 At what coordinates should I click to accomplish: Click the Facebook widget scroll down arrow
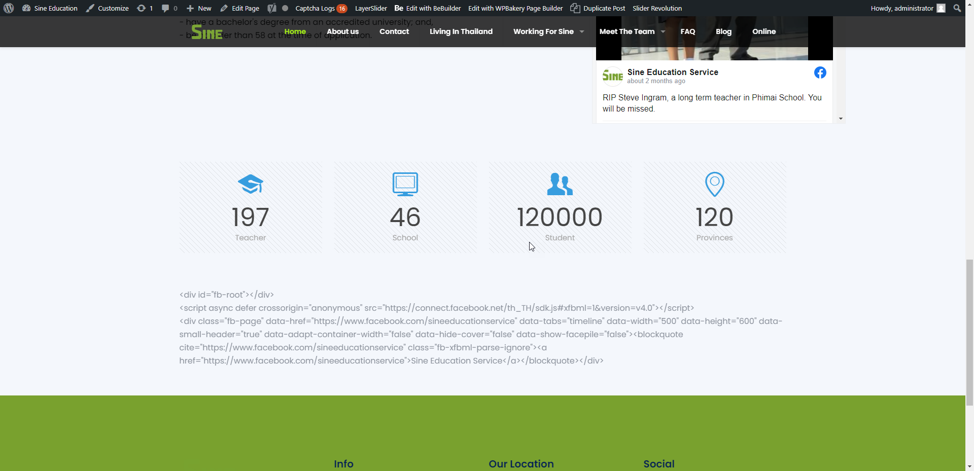(841, 119)
